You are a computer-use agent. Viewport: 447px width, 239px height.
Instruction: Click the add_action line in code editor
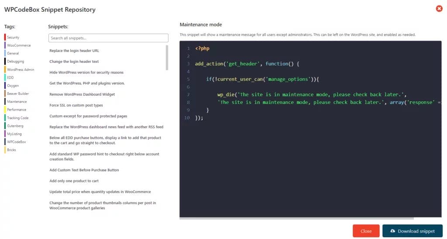(x=247, y=64)
